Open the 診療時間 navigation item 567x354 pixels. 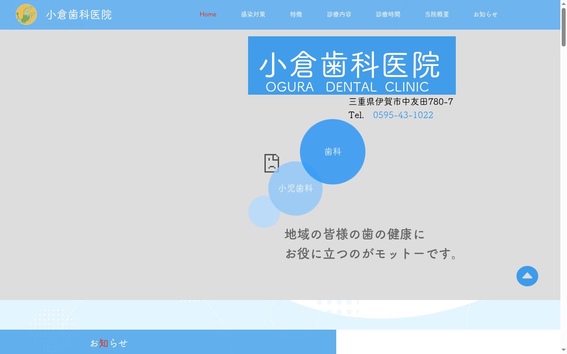pyautogui.click(x=388, y=14)
